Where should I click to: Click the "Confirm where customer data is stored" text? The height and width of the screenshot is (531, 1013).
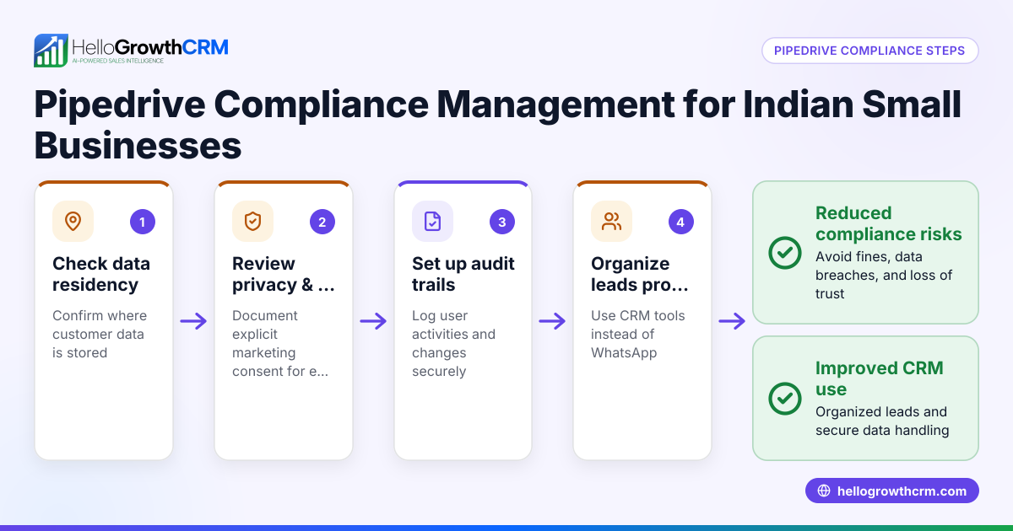pyautogui.click(x=100, y=334)
